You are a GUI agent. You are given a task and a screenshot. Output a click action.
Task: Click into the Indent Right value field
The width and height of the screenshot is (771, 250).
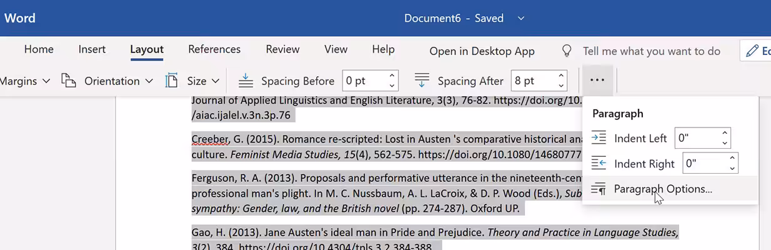(x=704, y=163)
